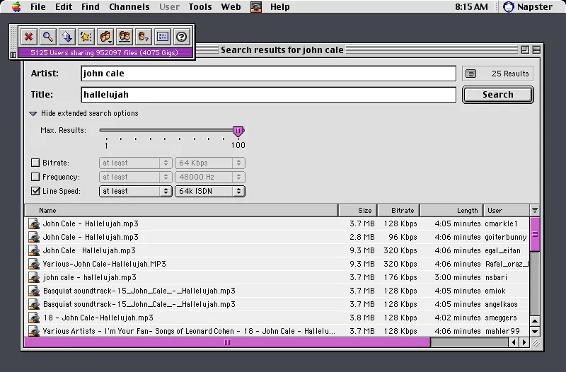Enable the Frequency checkbox
This screenshot has height=372, width=566.
35,177
